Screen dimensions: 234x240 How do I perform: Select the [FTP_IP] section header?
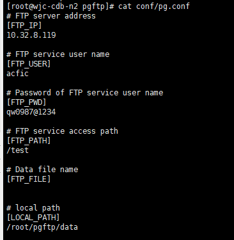coord(24,26)
